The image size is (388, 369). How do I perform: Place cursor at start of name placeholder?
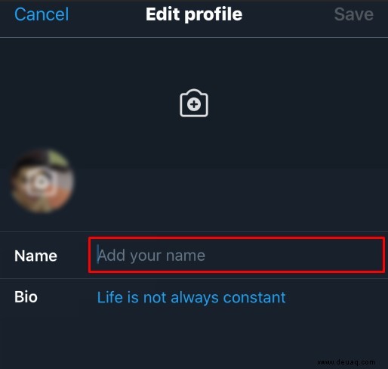[x=97, y=255]
